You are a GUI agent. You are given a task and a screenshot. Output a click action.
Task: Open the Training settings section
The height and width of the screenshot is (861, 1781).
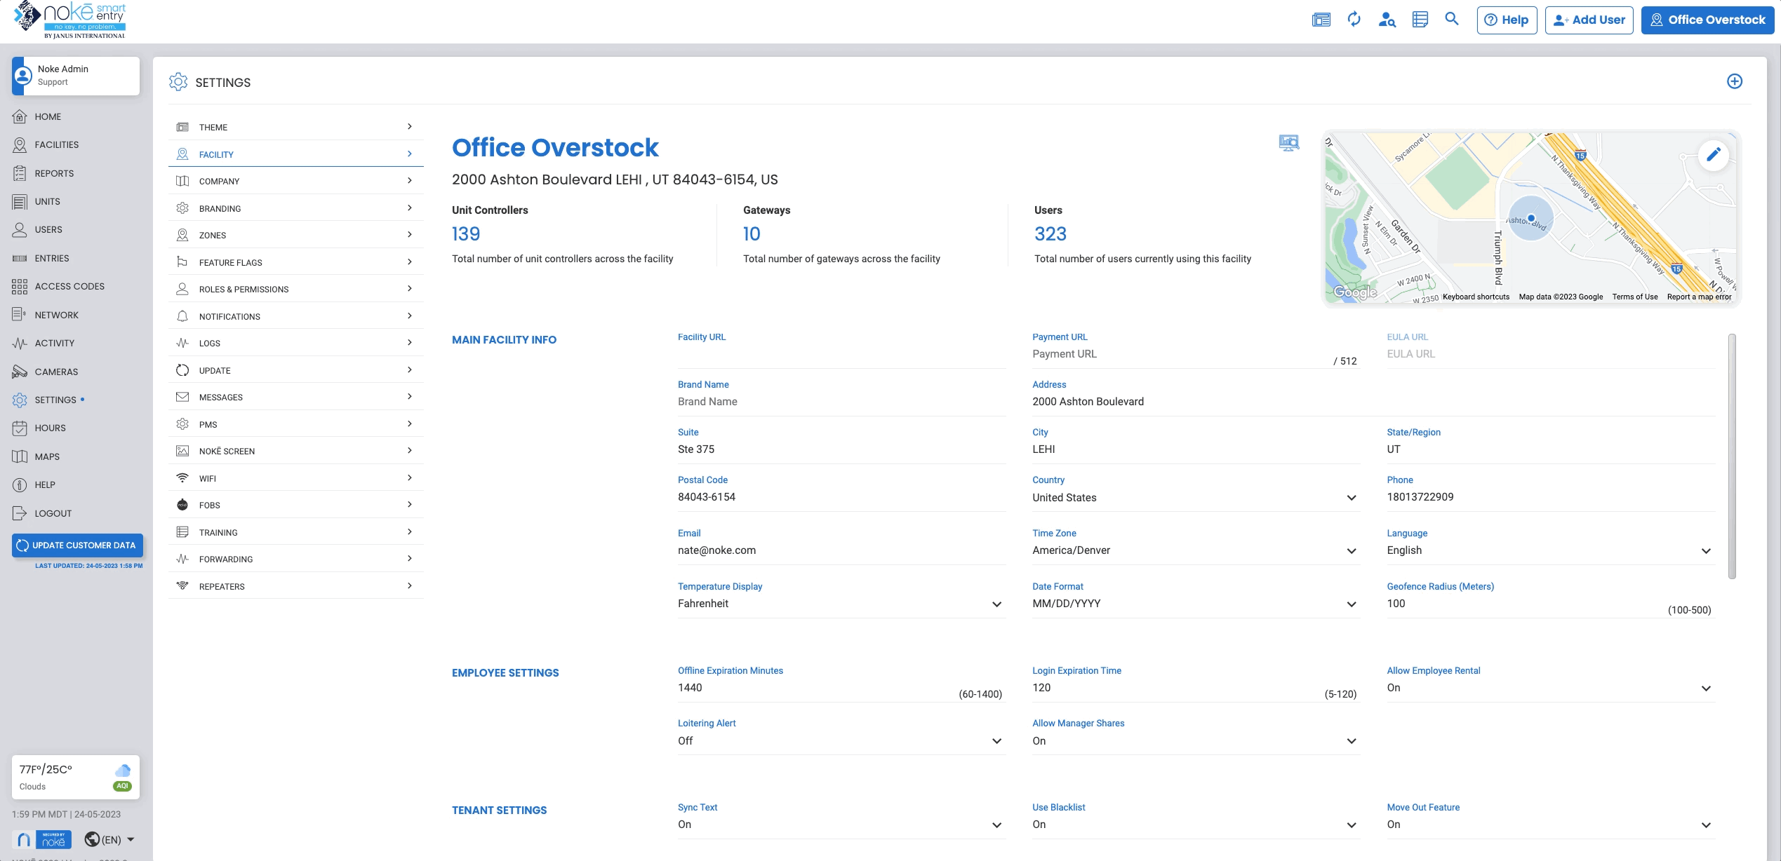coord(295,532)
